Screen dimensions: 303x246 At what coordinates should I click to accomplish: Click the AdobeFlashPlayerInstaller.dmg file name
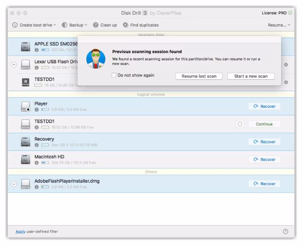click(67, 181)
